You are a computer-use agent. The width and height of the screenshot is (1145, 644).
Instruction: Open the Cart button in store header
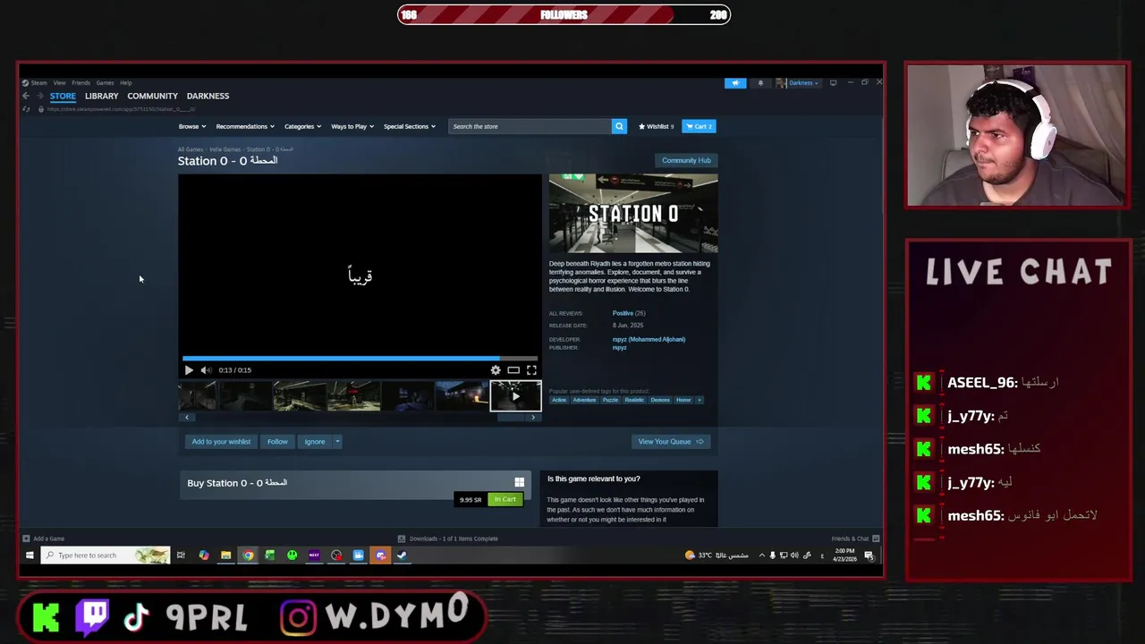(699, 126)
